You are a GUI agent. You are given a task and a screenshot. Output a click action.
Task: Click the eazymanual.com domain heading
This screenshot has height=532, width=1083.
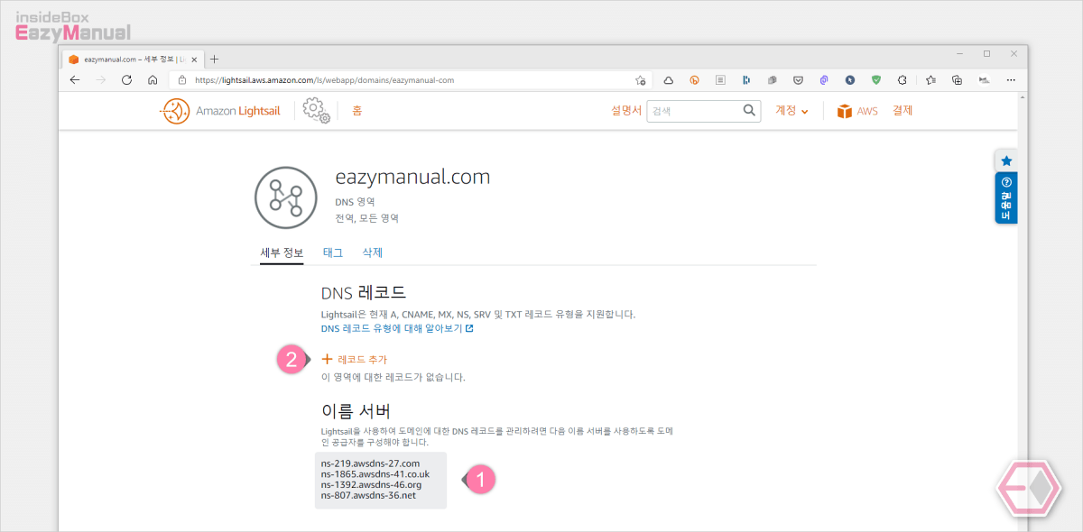point(412,177)
